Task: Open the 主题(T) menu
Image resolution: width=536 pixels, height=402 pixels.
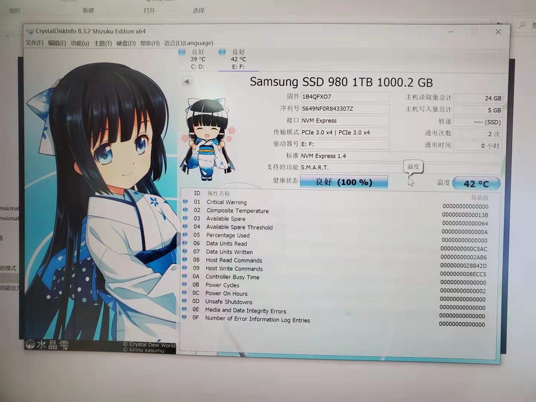Action: click(x=103, y=43)
